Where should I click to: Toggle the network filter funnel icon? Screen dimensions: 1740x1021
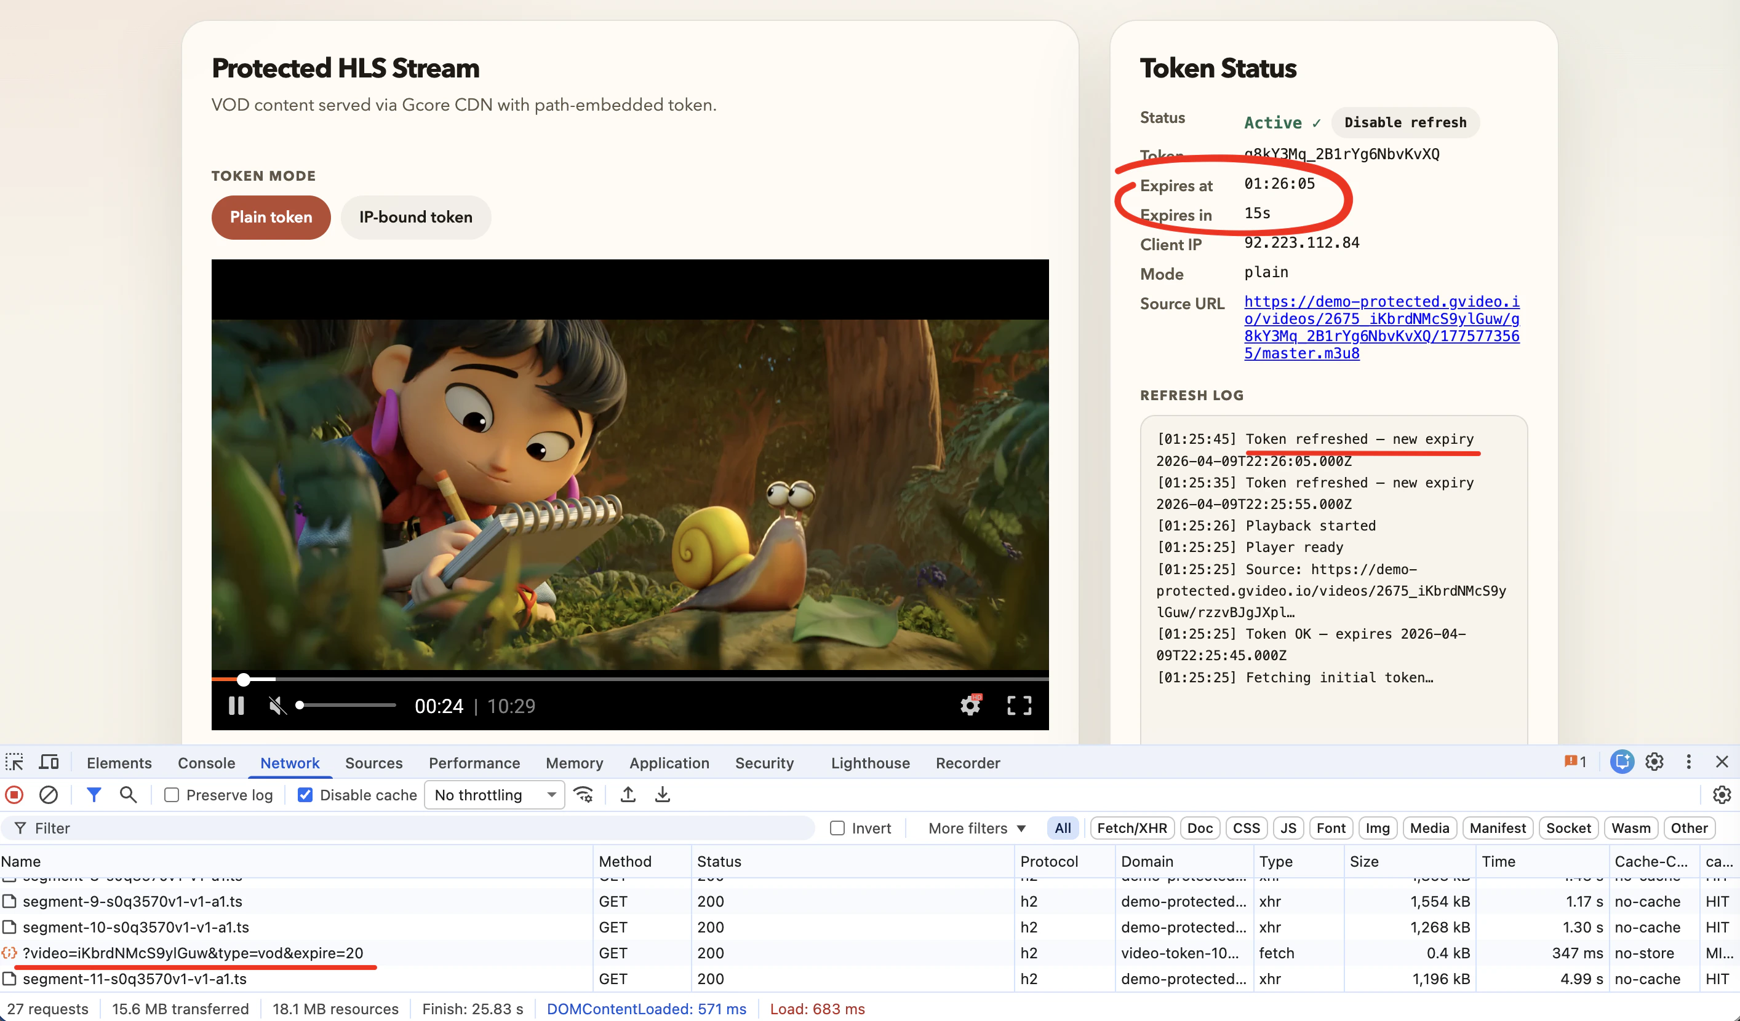(x=94, y=795)
